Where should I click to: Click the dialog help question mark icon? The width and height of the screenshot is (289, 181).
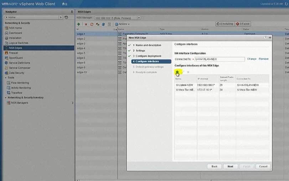[x=265, y=37]
